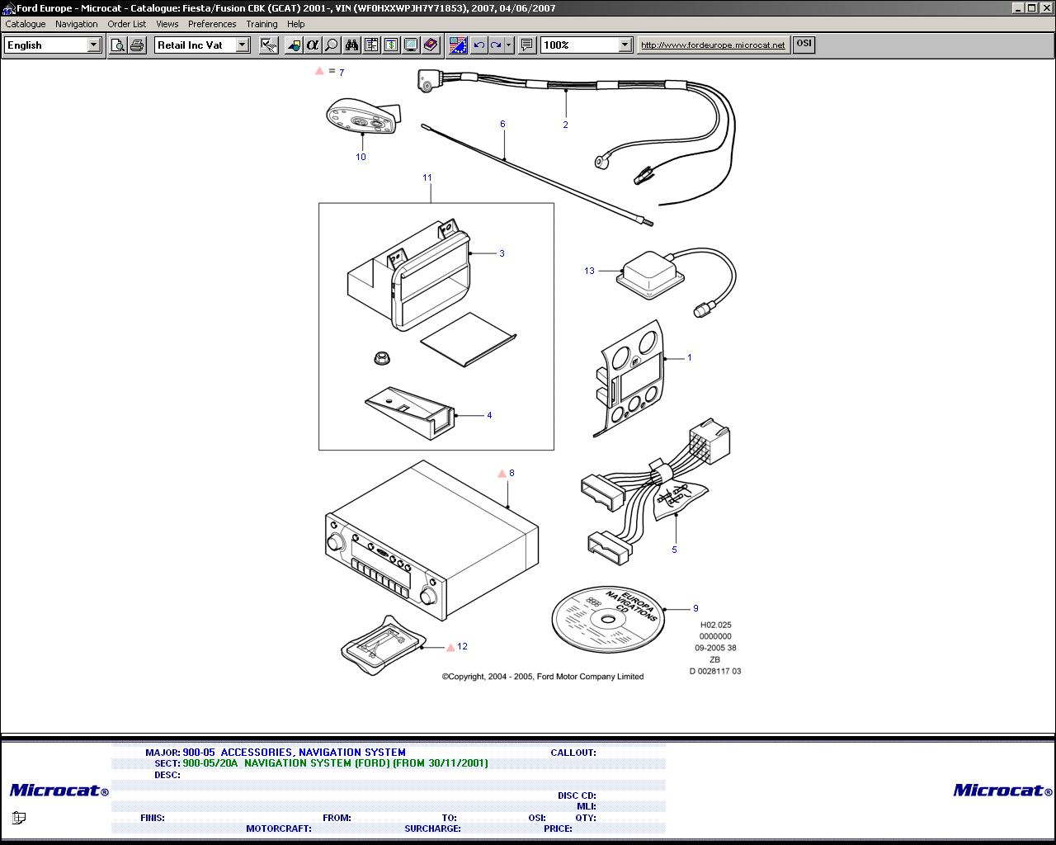The width and height of the screenshot is (1056, 845).
Task: Click the printer icon
Action: tap(137, 45)
